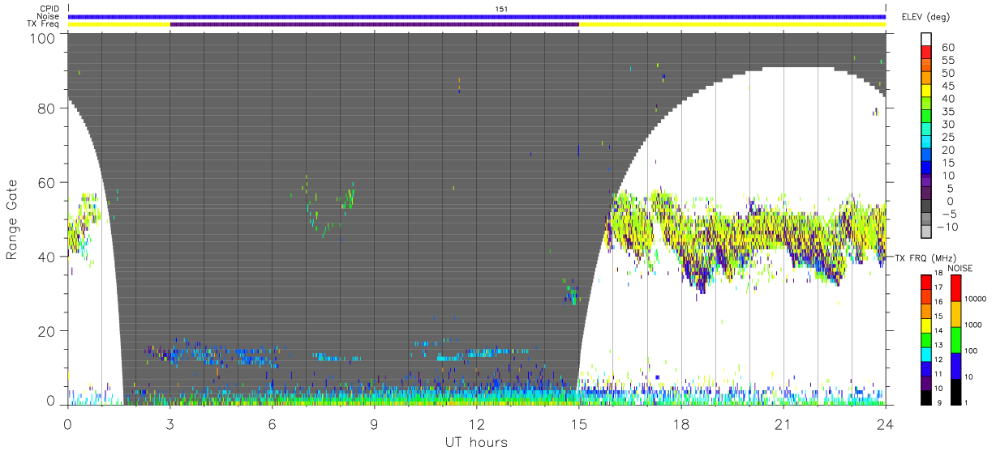The height and width of the screenshot is (459, 996).
Task: Select the green segment of the NOISE scale
Action: [956, 340]
